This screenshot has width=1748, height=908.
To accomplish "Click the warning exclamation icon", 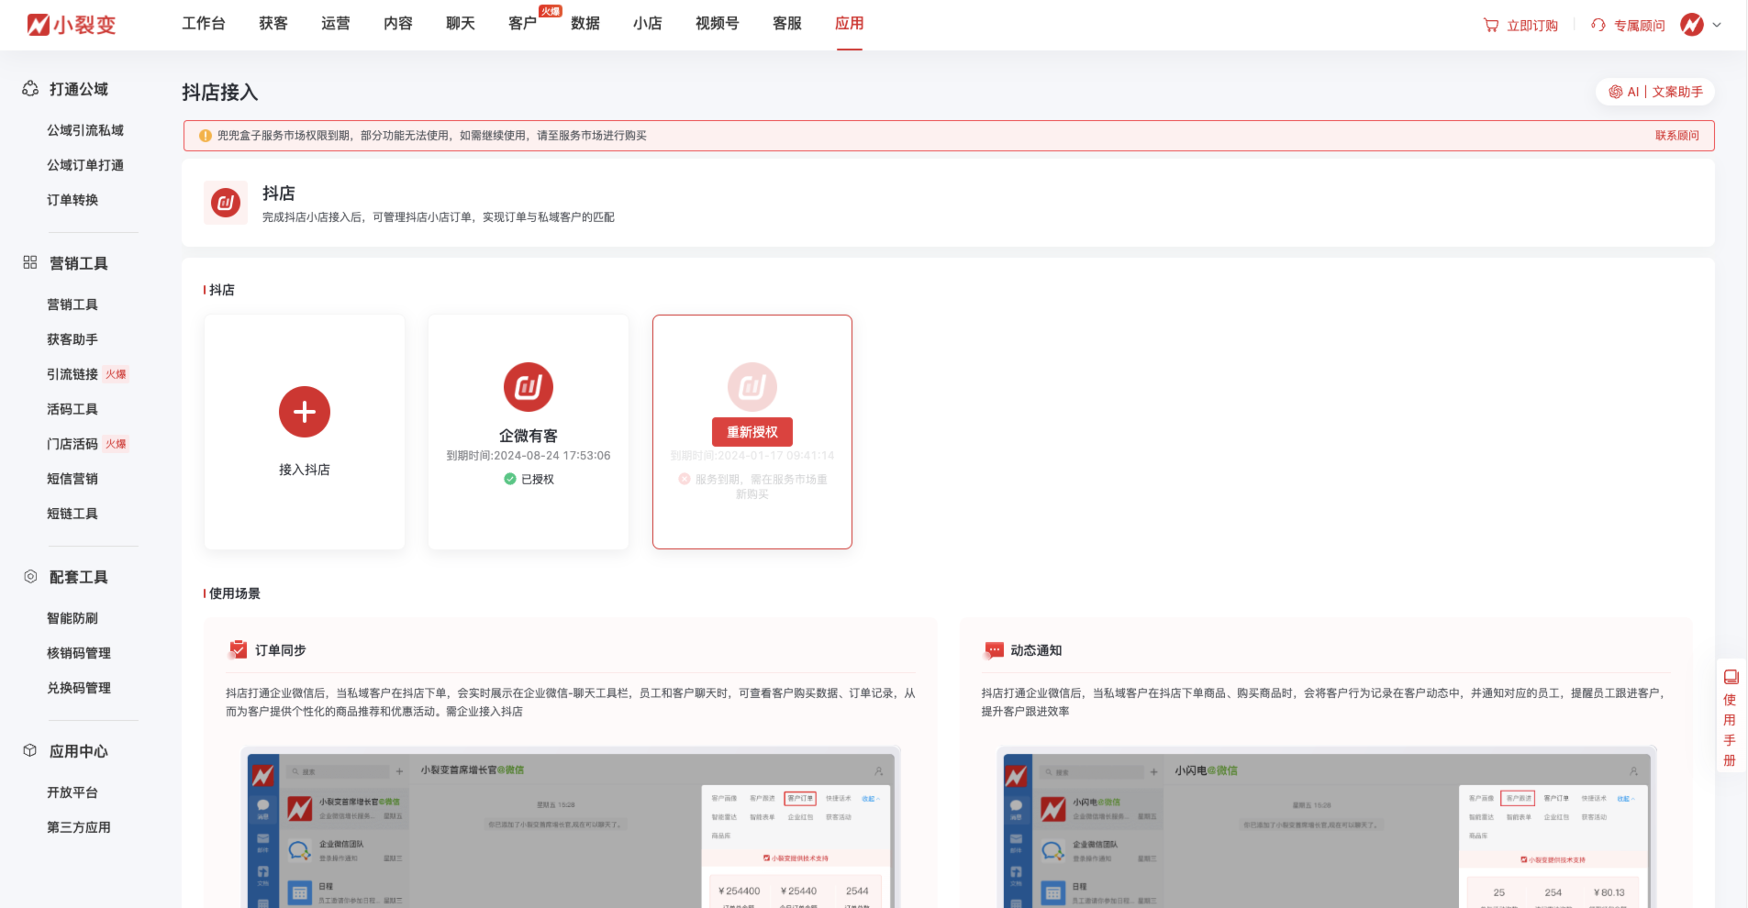I will (206, 136).
